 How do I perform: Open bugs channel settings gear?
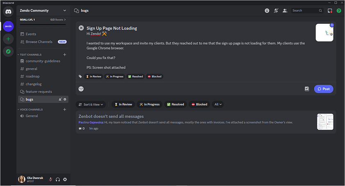click(x=65, y=99)
